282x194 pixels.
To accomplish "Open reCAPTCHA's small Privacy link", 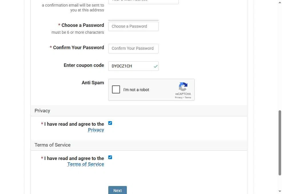I will pyautogui.click(x=179, y=98).
